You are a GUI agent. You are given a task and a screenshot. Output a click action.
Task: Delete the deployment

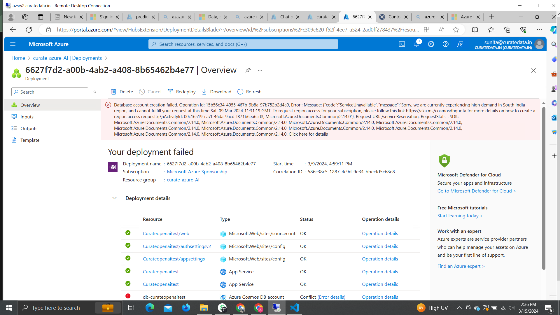click(122, 92)
